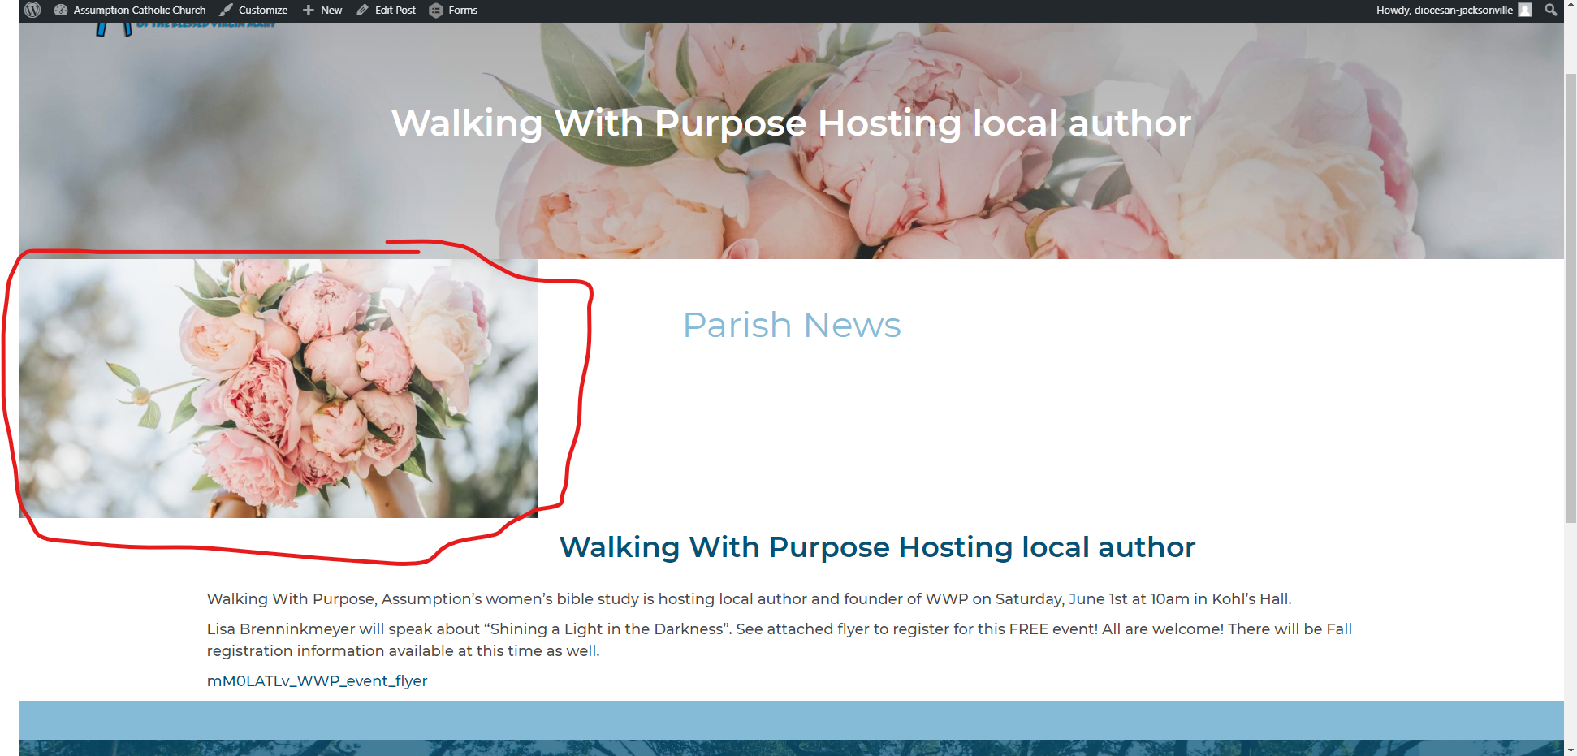Click the scroll down arrow

pos(1571,750)
